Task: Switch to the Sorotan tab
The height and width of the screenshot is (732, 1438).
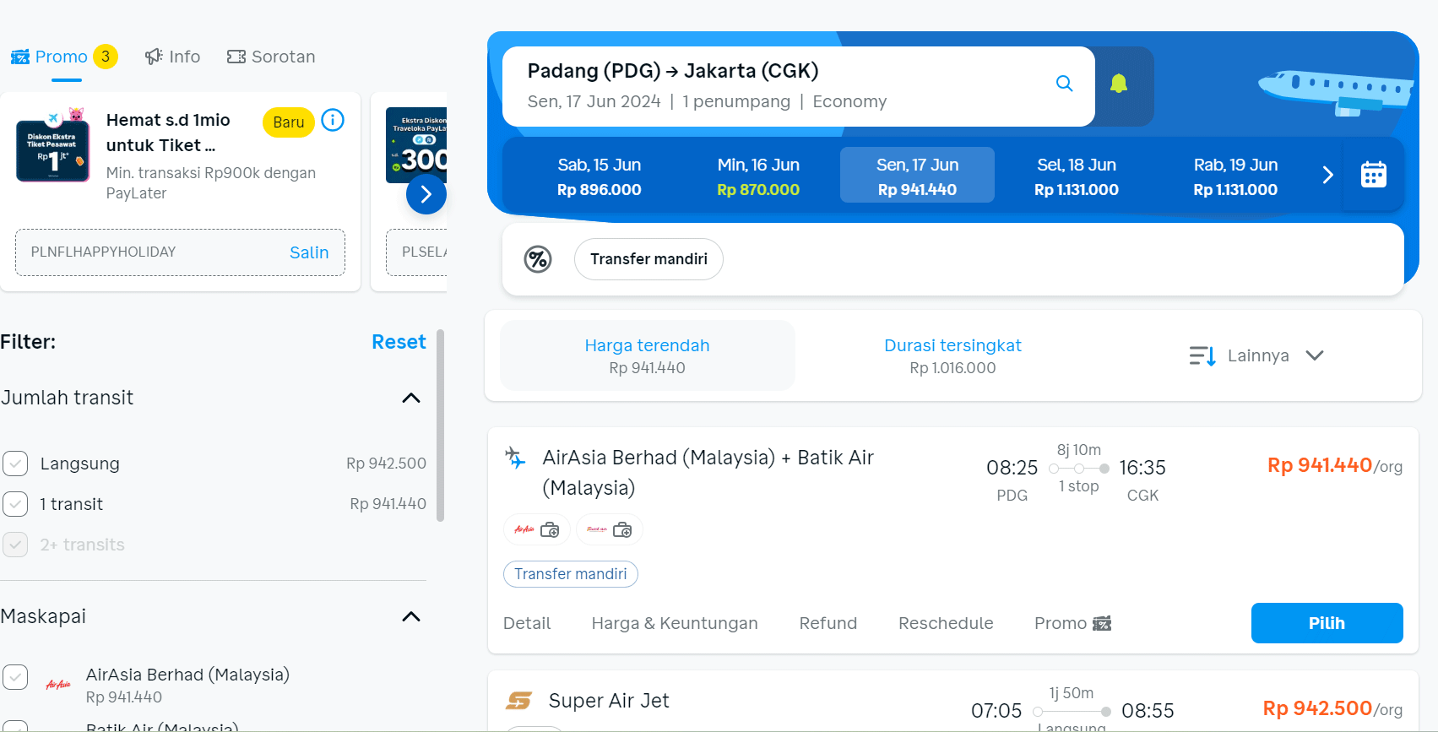Action: click(271, 57)
